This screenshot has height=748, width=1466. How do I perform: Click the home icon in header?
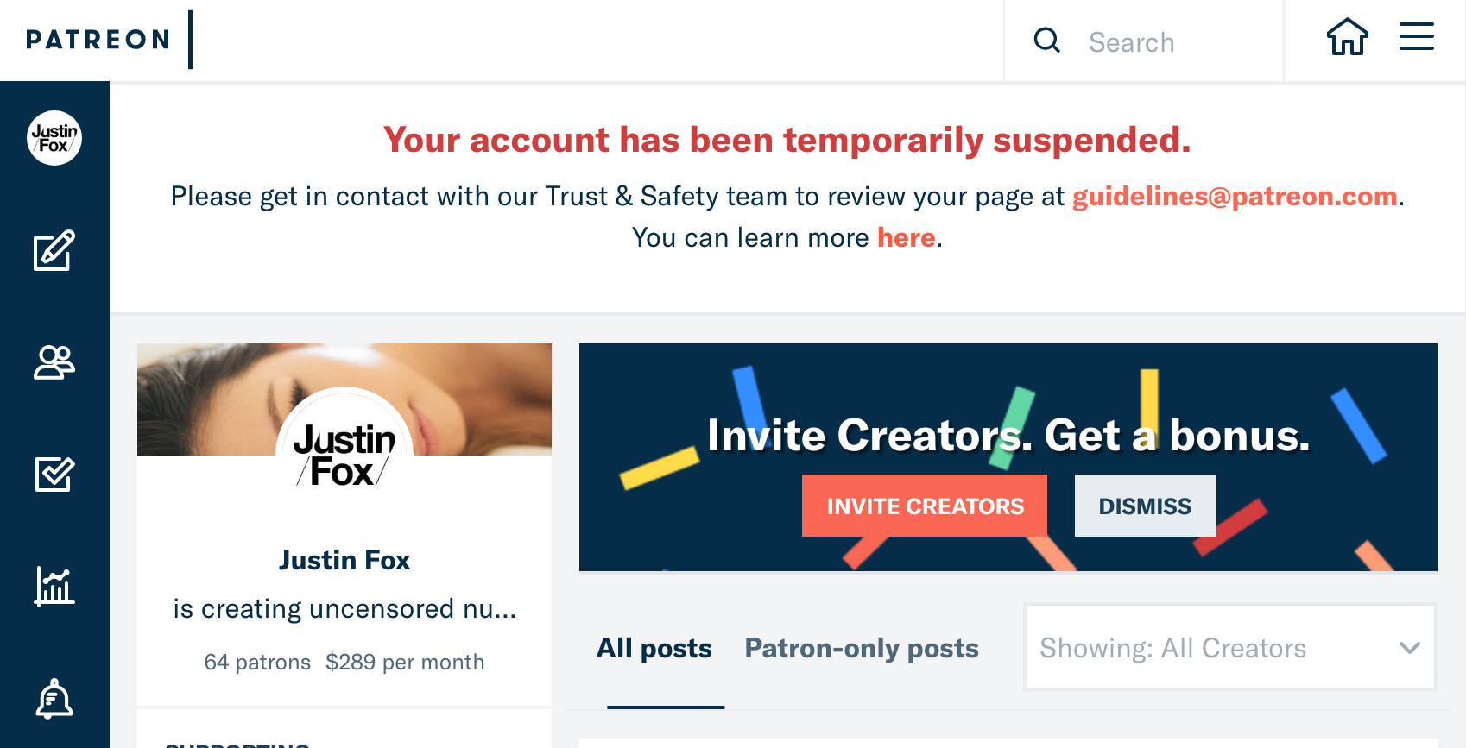[1347, 38]
